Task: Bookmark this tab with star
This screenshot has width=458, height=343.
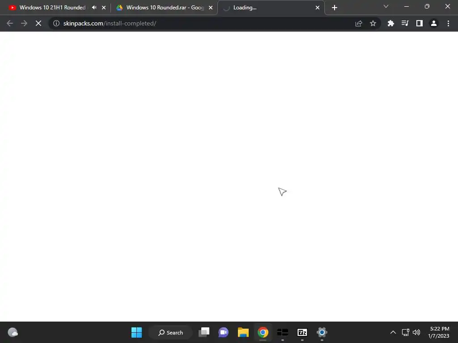Action: 373,23
